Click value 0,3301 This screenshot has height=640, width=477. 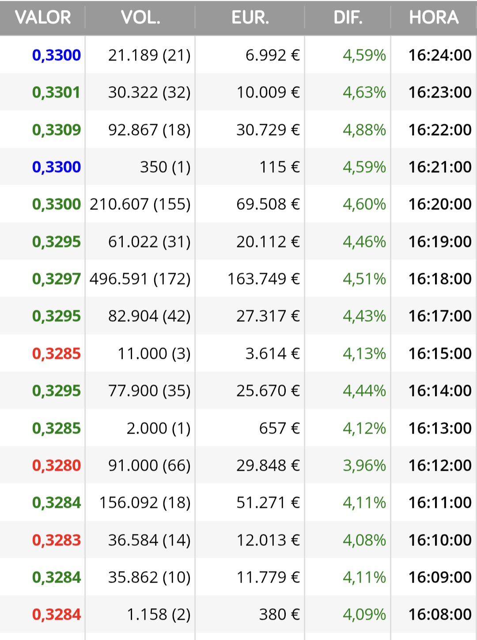(56, 92)
